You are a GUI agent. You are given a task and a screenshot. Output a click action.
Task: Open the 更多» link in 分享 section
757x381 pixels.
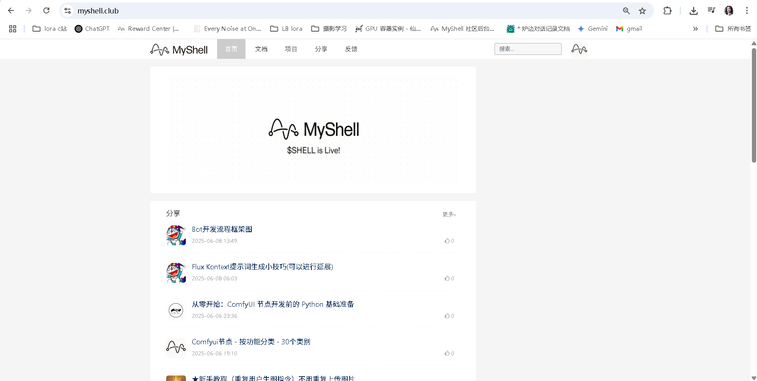(x=449, y=214)
